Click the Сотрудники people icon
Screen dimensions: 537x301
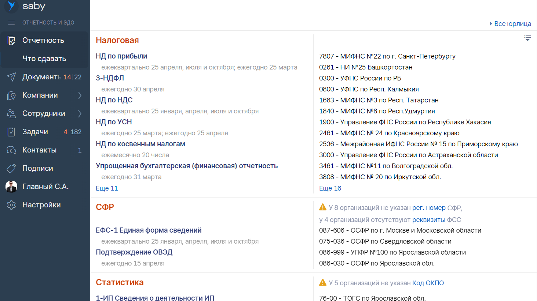point(11,114)
